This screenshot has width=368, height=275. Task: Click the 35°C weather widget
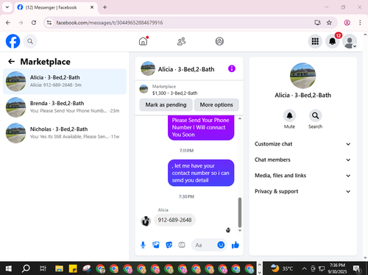pyautogui.click(x=282, y=268)
